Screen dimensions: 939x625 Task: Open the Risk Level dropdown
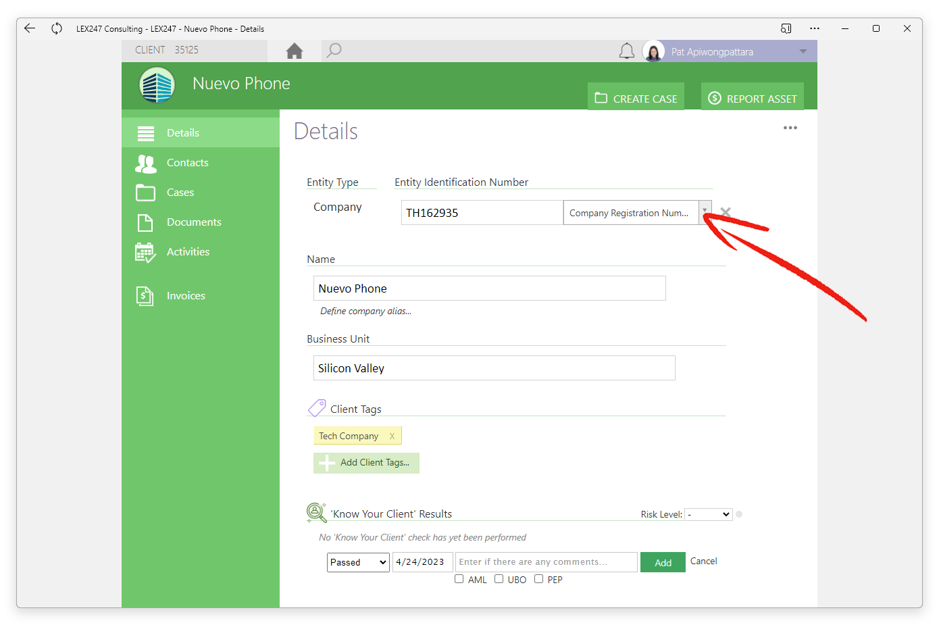pyautogui.click(x=709, y=514)
